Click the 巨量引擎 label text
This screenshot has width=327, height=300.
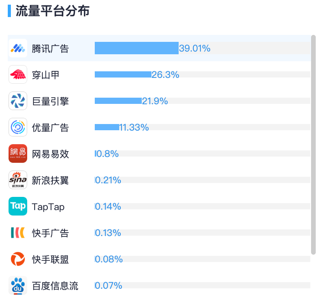(x=50, y=101)
